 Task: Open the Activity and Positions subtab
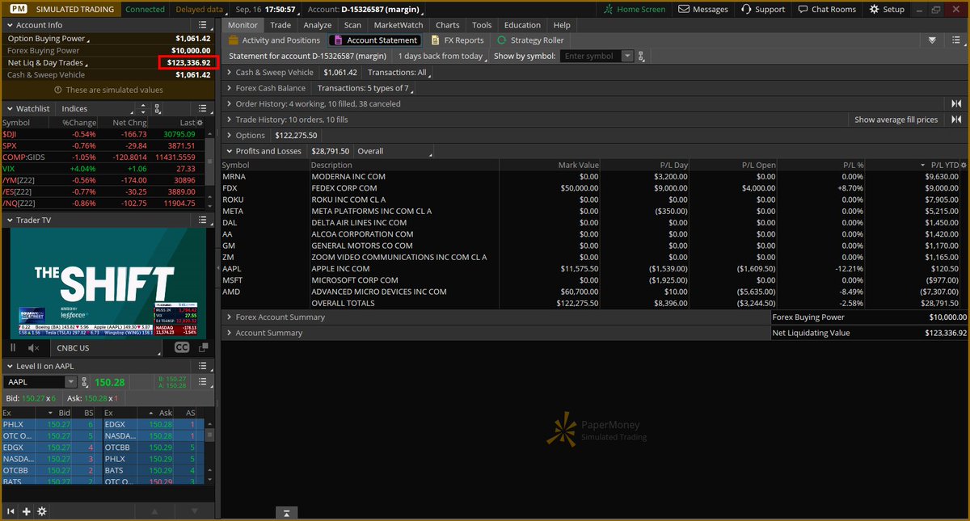point(274,40)
